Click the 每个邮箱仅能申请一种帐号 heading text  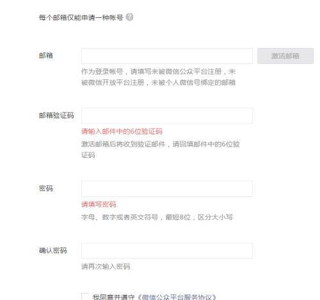(81, 17)
